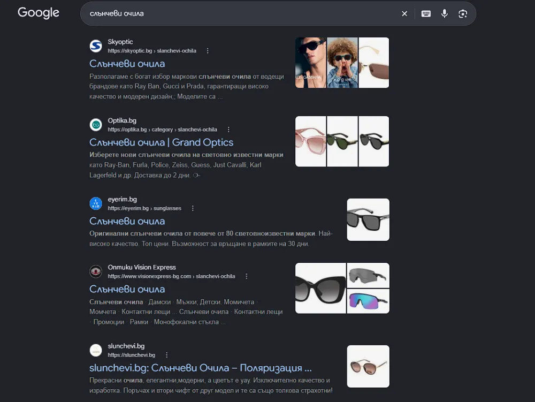Open the three-dot menu for eyerim.bg result

193,208
